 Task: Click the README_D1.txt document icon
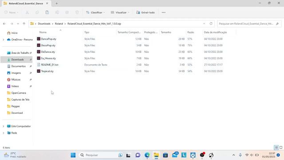coord(39,64)
